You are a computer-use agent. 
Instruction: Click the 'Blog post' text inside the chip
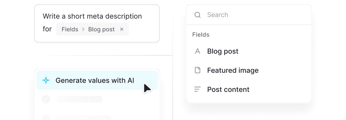(x=101, y=29)
